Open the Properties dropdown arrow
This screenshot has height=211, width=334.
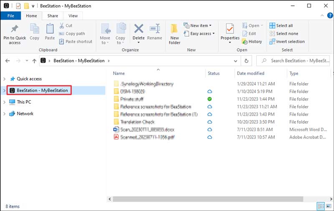tap(230, 43)
